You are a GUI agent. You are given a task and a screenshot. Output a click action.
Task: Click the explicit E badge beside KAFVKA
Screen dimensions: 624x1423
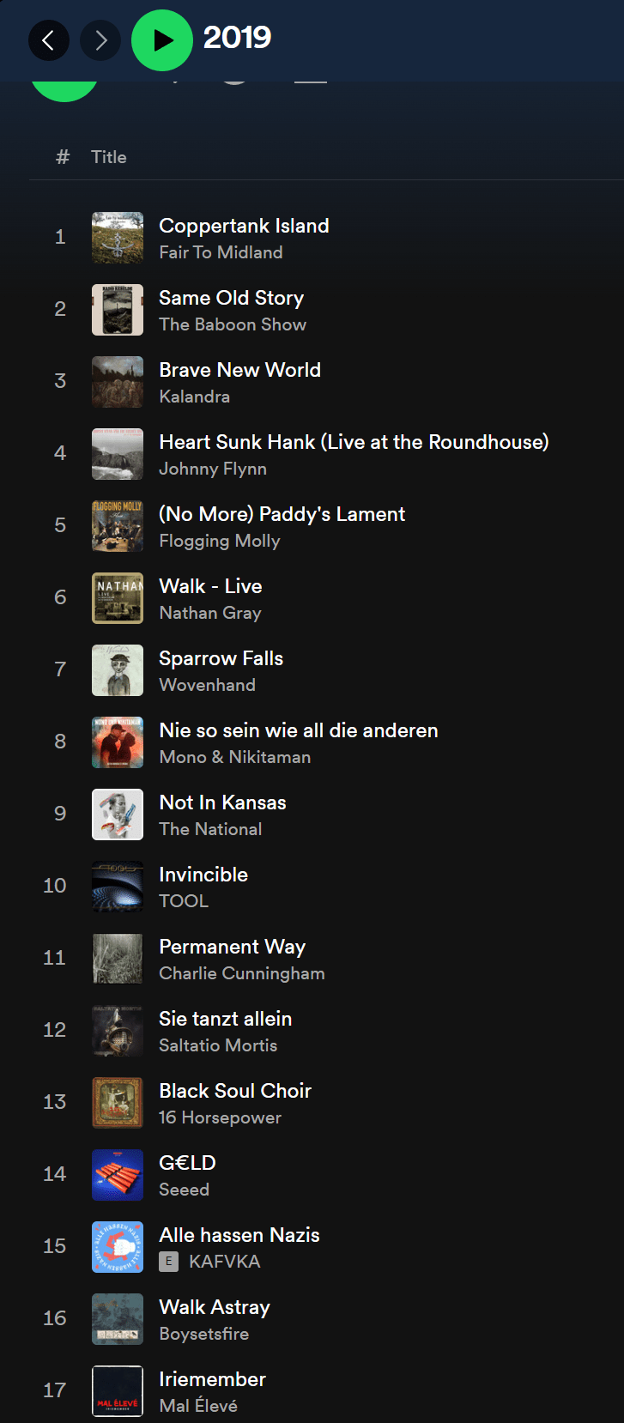(169, 1262)
